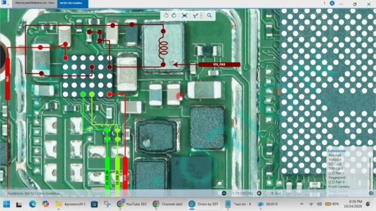Click the rotate clockwise icon
The height and width of the screenshot is (211, 376).
[174, 16]
